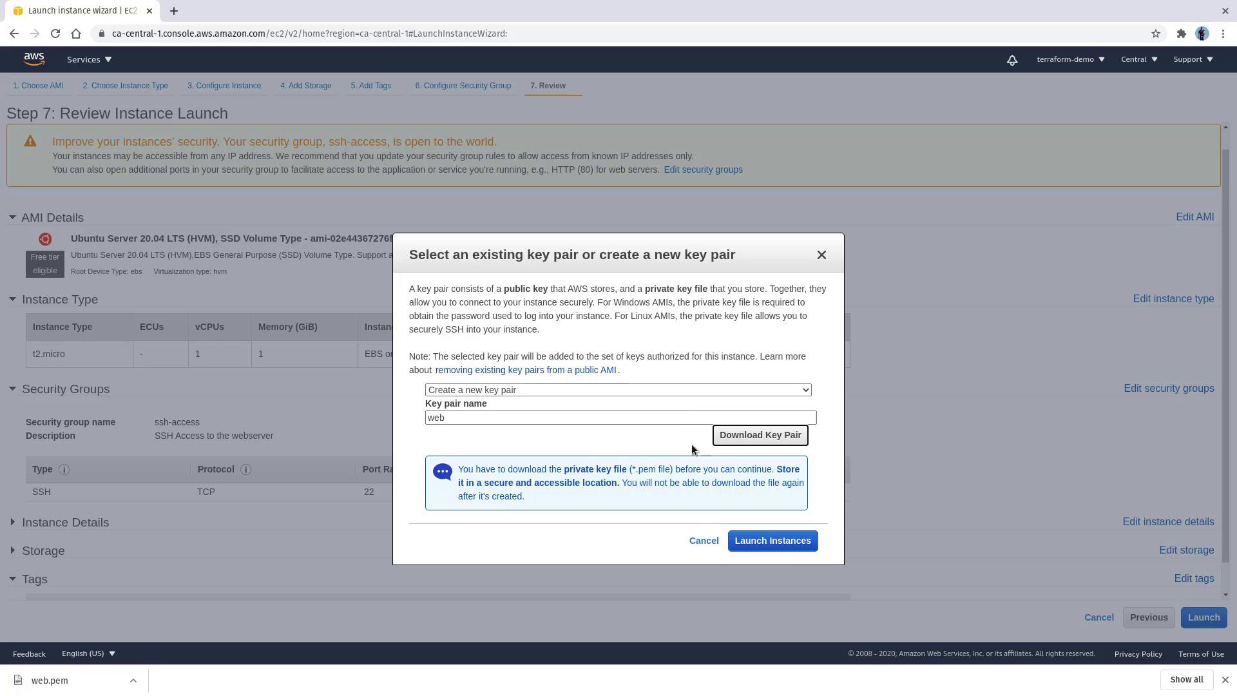Go to the 2. Choose Instance Type tab
This screenshot has height=696, width=1237.
[125, 86]
